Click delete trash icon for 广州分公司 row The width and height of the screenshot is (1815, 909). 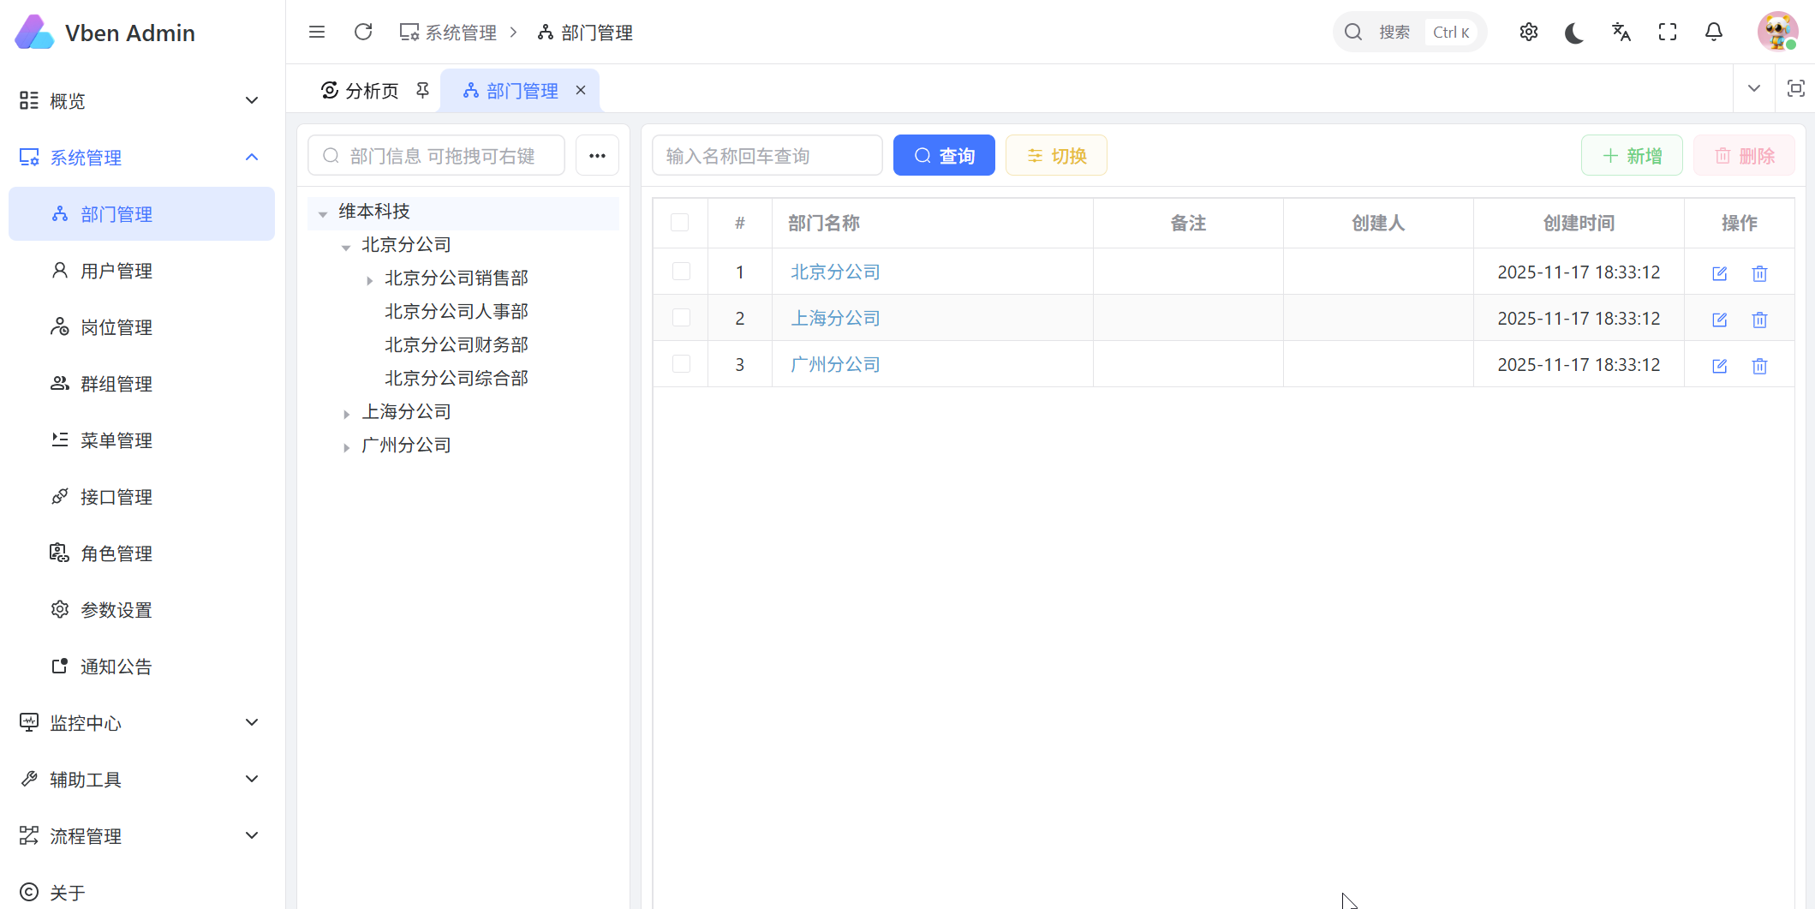click(1759, 366)
